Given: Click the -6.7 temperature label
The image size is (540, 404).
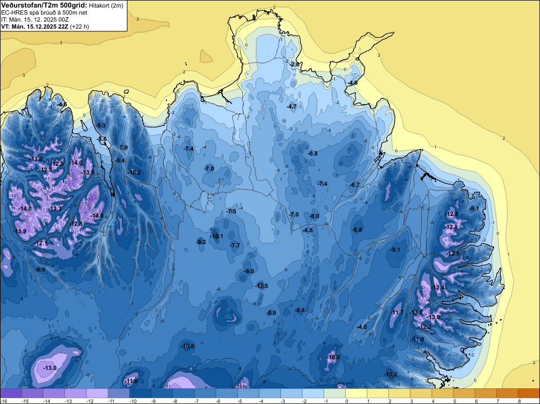Looking at the screenshot, I should (355, 185).
